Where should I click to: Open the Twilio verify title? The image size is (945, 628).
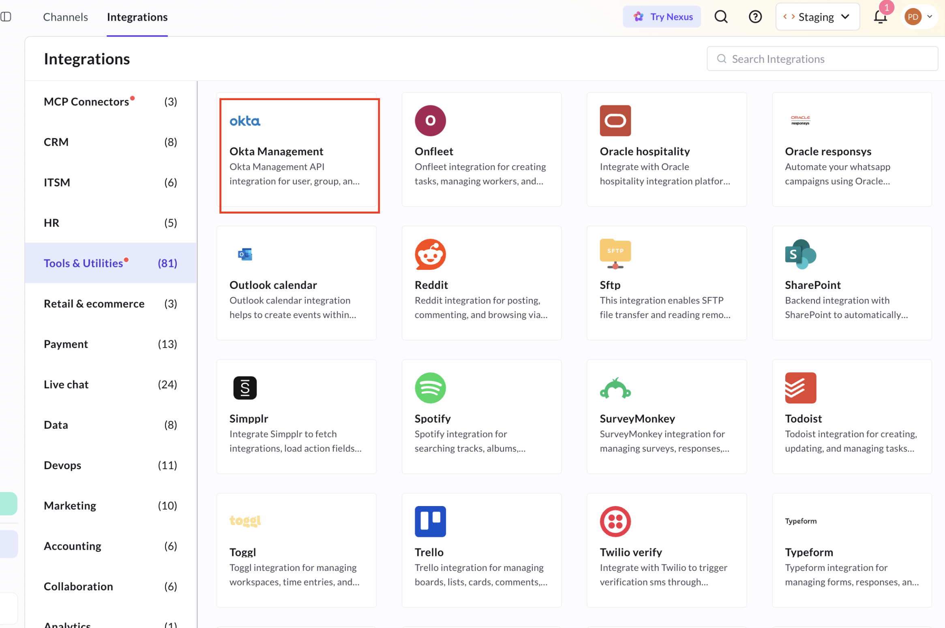pos(630,552)
